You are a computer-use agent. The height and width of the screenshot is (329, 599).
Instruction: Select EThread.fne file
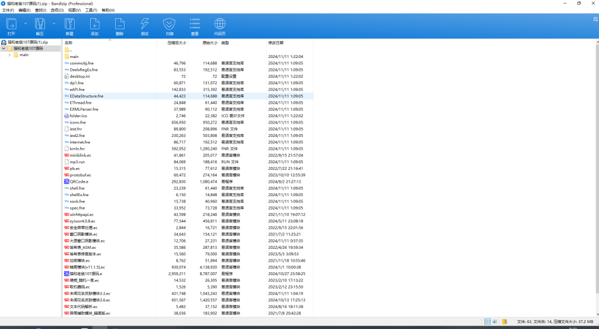[81, 102]
